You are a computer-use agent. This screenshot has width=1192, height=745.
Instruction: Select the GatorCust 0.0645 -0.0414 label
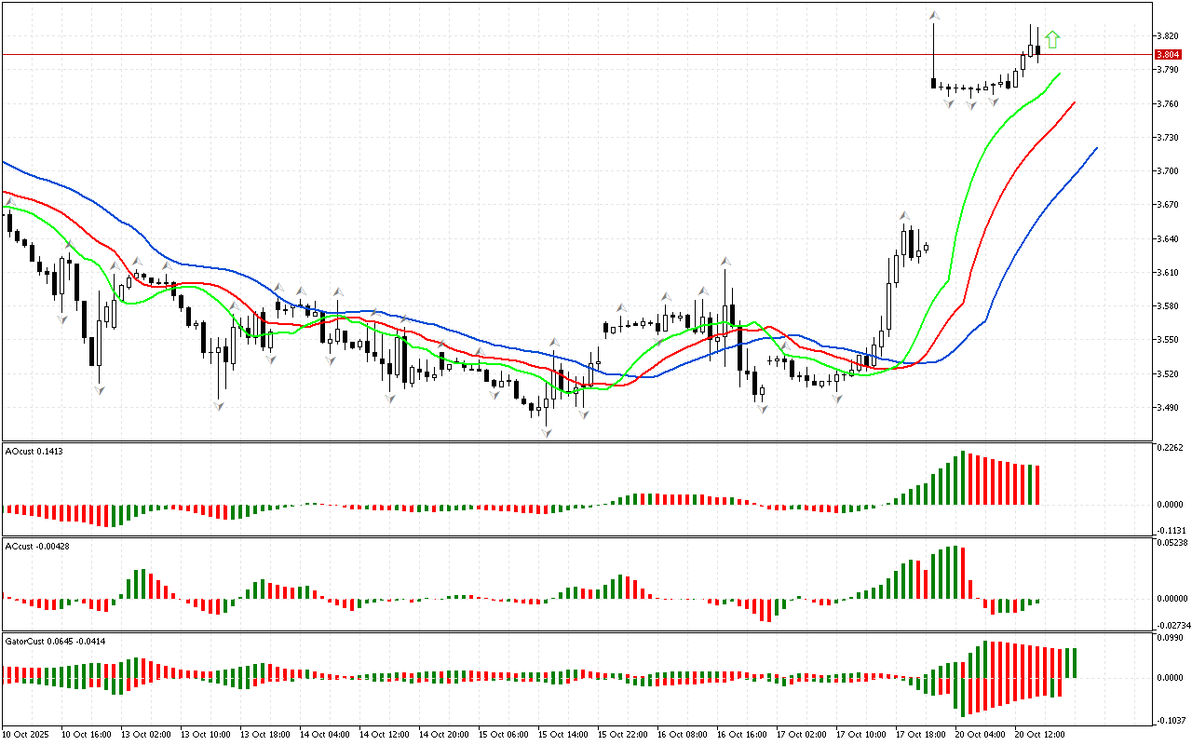point(56,642)
